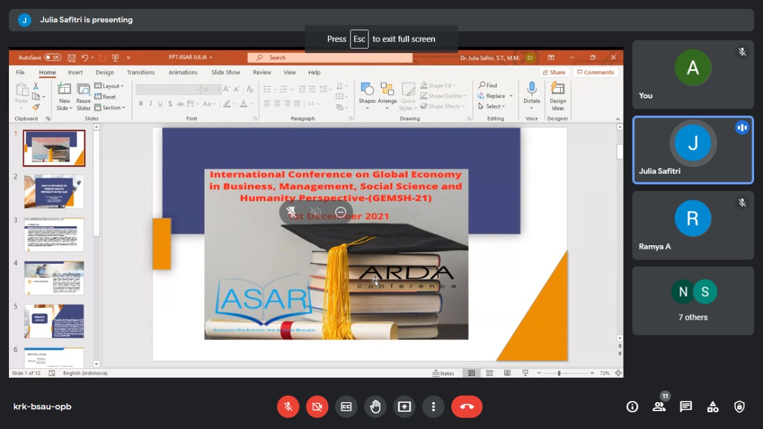Click Reuse Slides
This screenshot has height=429, width=763.
coord(83,97)
